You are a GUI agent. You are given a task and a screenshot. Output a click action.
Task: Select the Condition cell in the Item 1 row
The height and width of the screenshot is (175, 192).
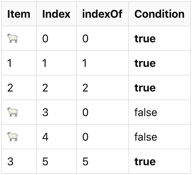click(145, 63)
